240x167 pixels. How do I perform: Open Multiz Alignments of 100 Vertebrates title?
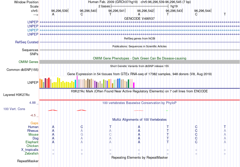tap(139, 120)
